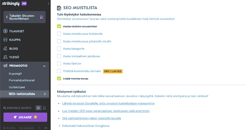This screenshot has width=246, height=130.
Task: Check Aseta metakuvaus kotisivulle checkbox
Action: tap(59, 34)
